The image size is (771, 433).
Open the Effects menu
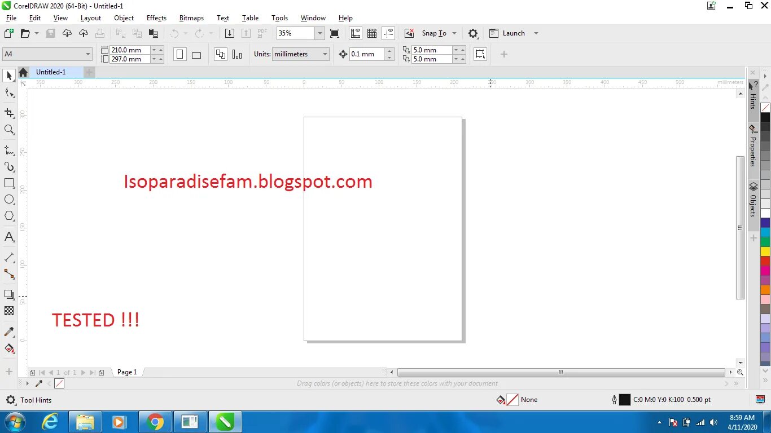click(156, 18)
